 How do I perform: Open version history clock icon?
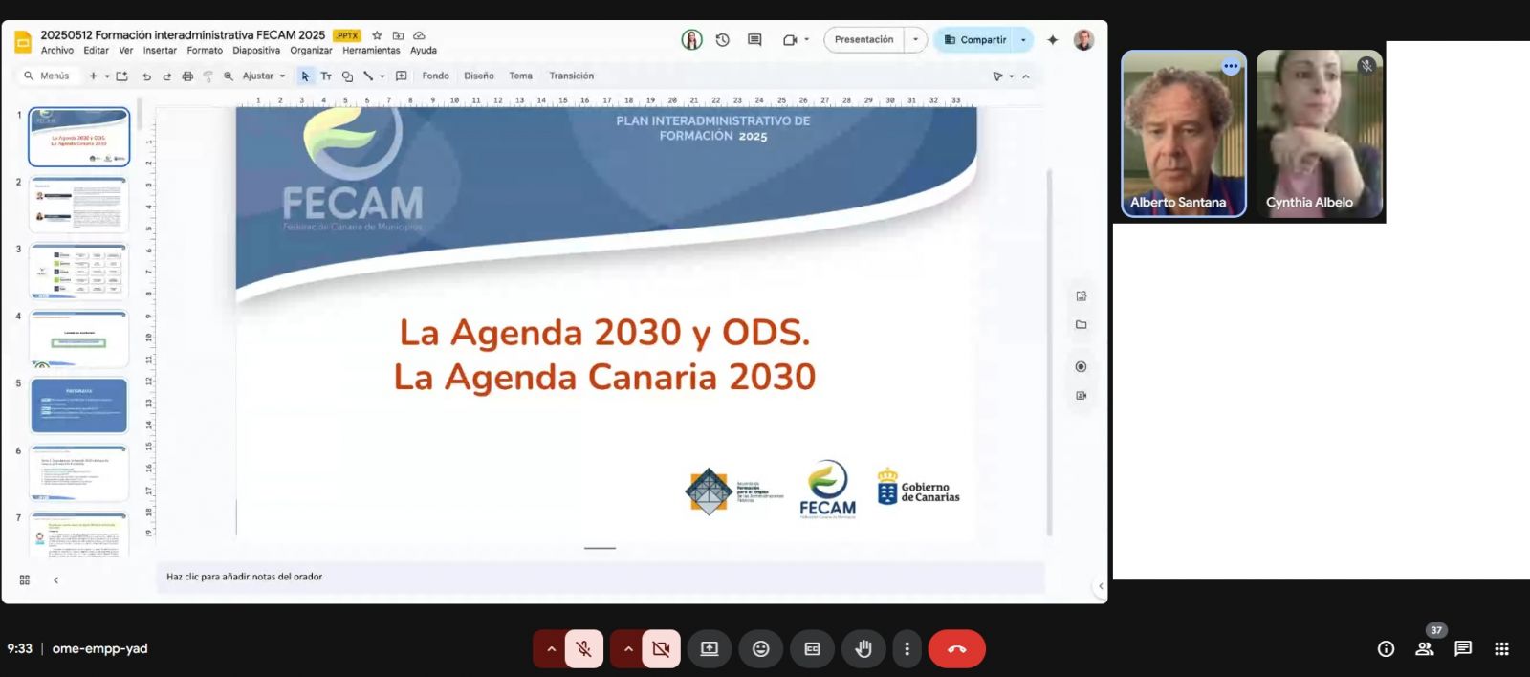723,40
